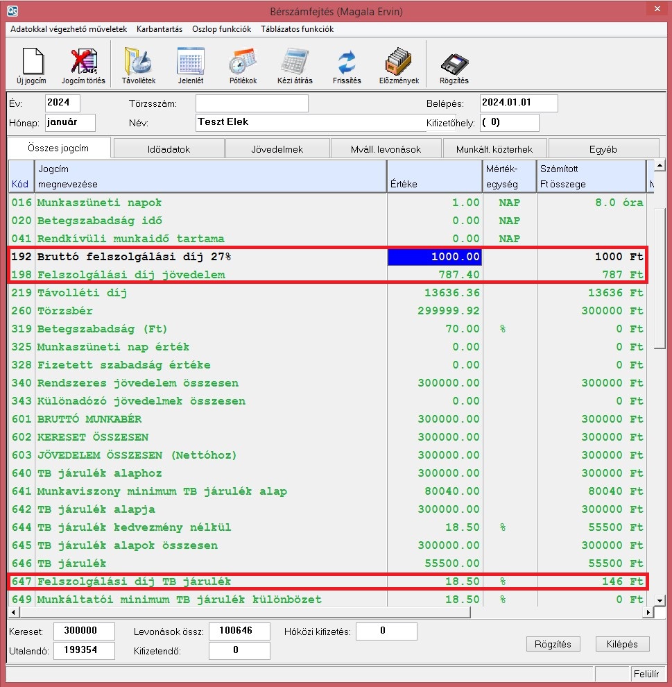Open the Táblázatos funkciók menu
This screenshot has width=672, height=687.
click(297, 29)
